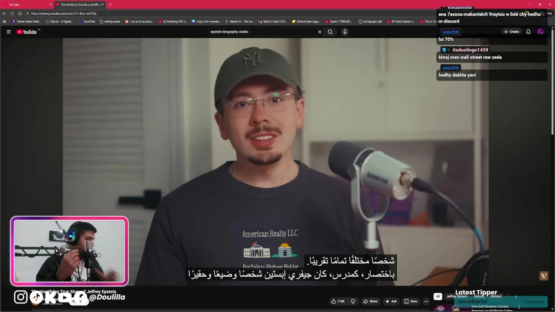Open Modding GTA S bookmark
The height and width of the screenshot is (312, 555).
(173, 21)
